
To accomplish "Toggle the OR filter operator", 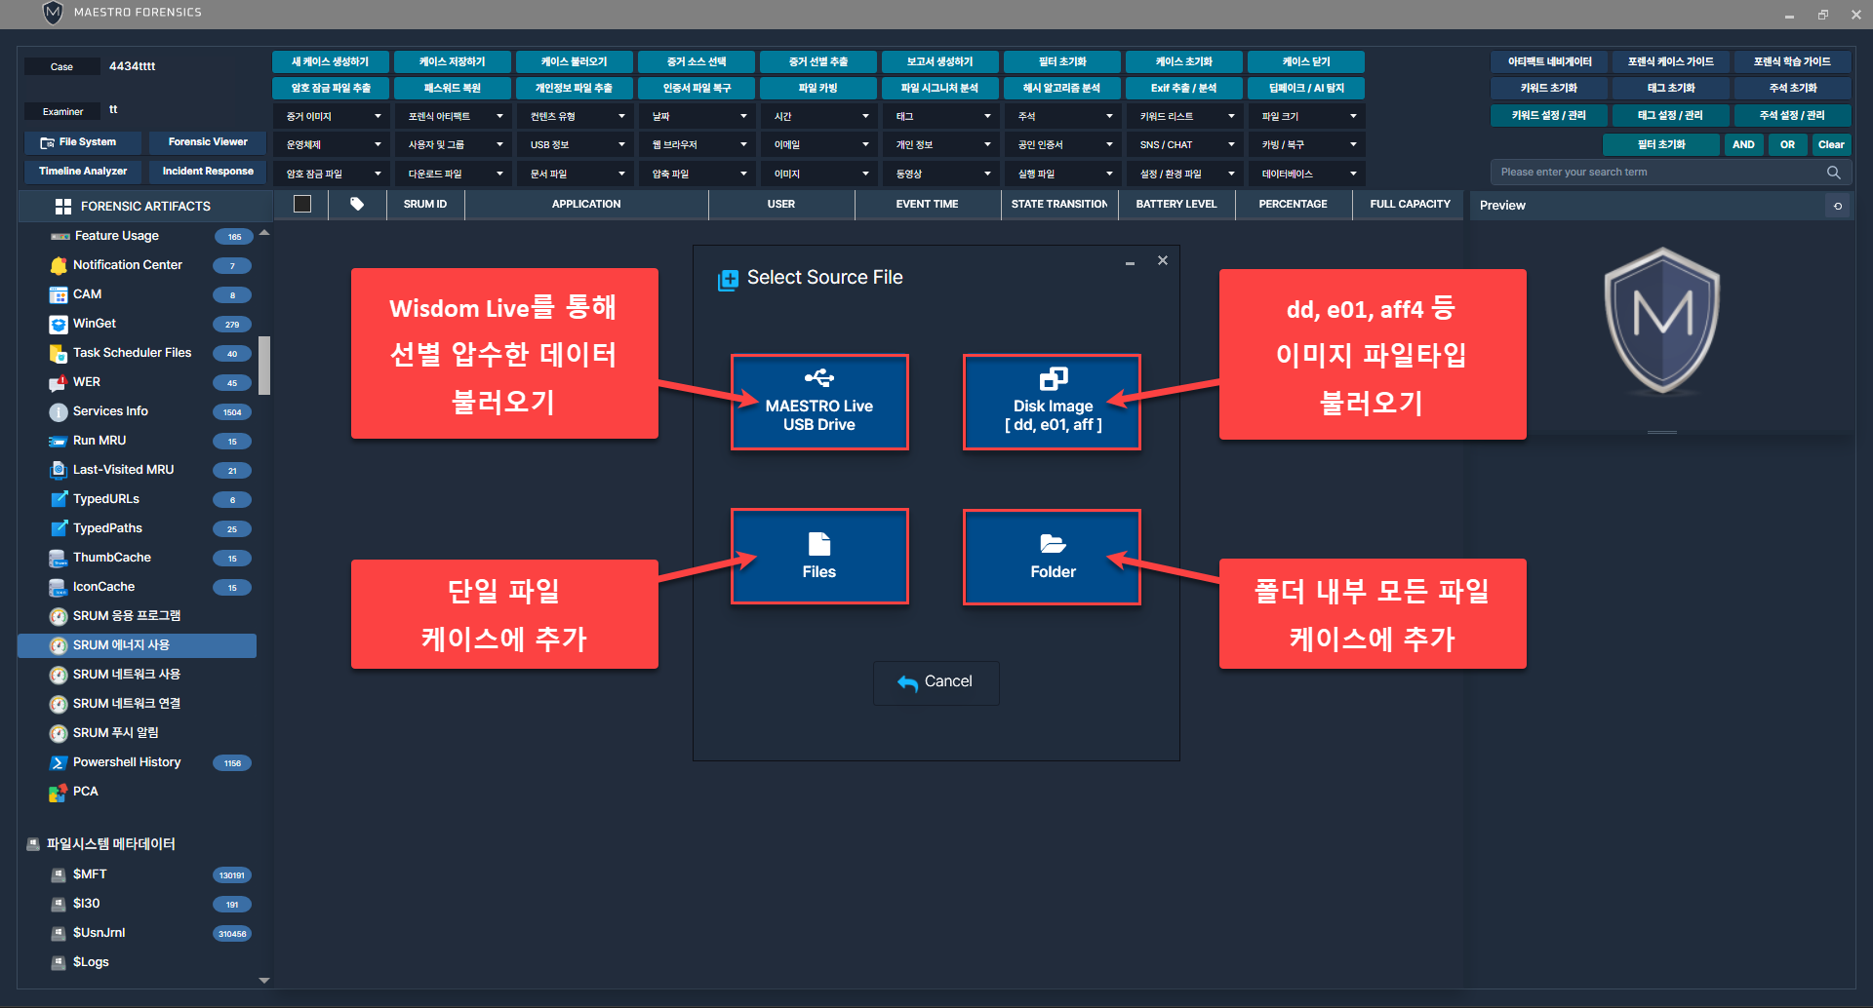I will click(1787, 145).
